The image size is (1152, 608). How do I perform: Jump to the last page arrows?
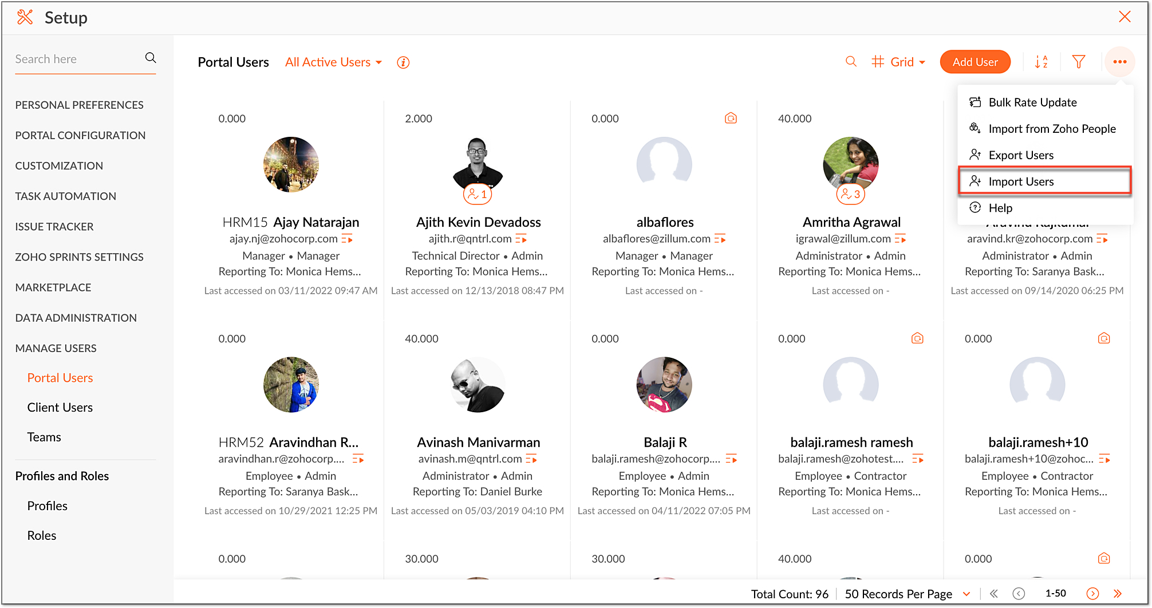(1118, 594)
